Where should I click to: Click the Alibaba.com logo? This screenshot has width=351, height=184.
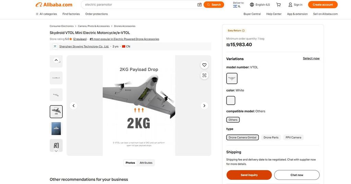pyautogui.click(x=54, y=5)
